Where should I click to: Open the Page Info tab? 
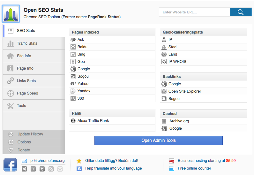pos(34,68)
